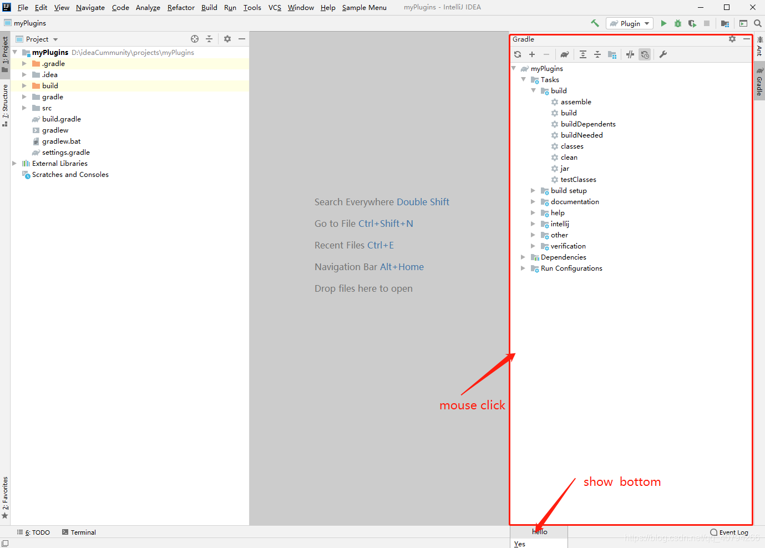Open the Event Log
765x548 pixels.
pos(729,532)
